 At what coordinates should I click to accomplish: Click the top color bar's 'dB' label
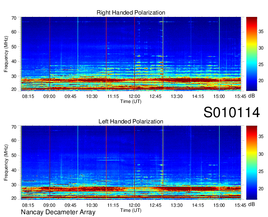tap(251, 96)
